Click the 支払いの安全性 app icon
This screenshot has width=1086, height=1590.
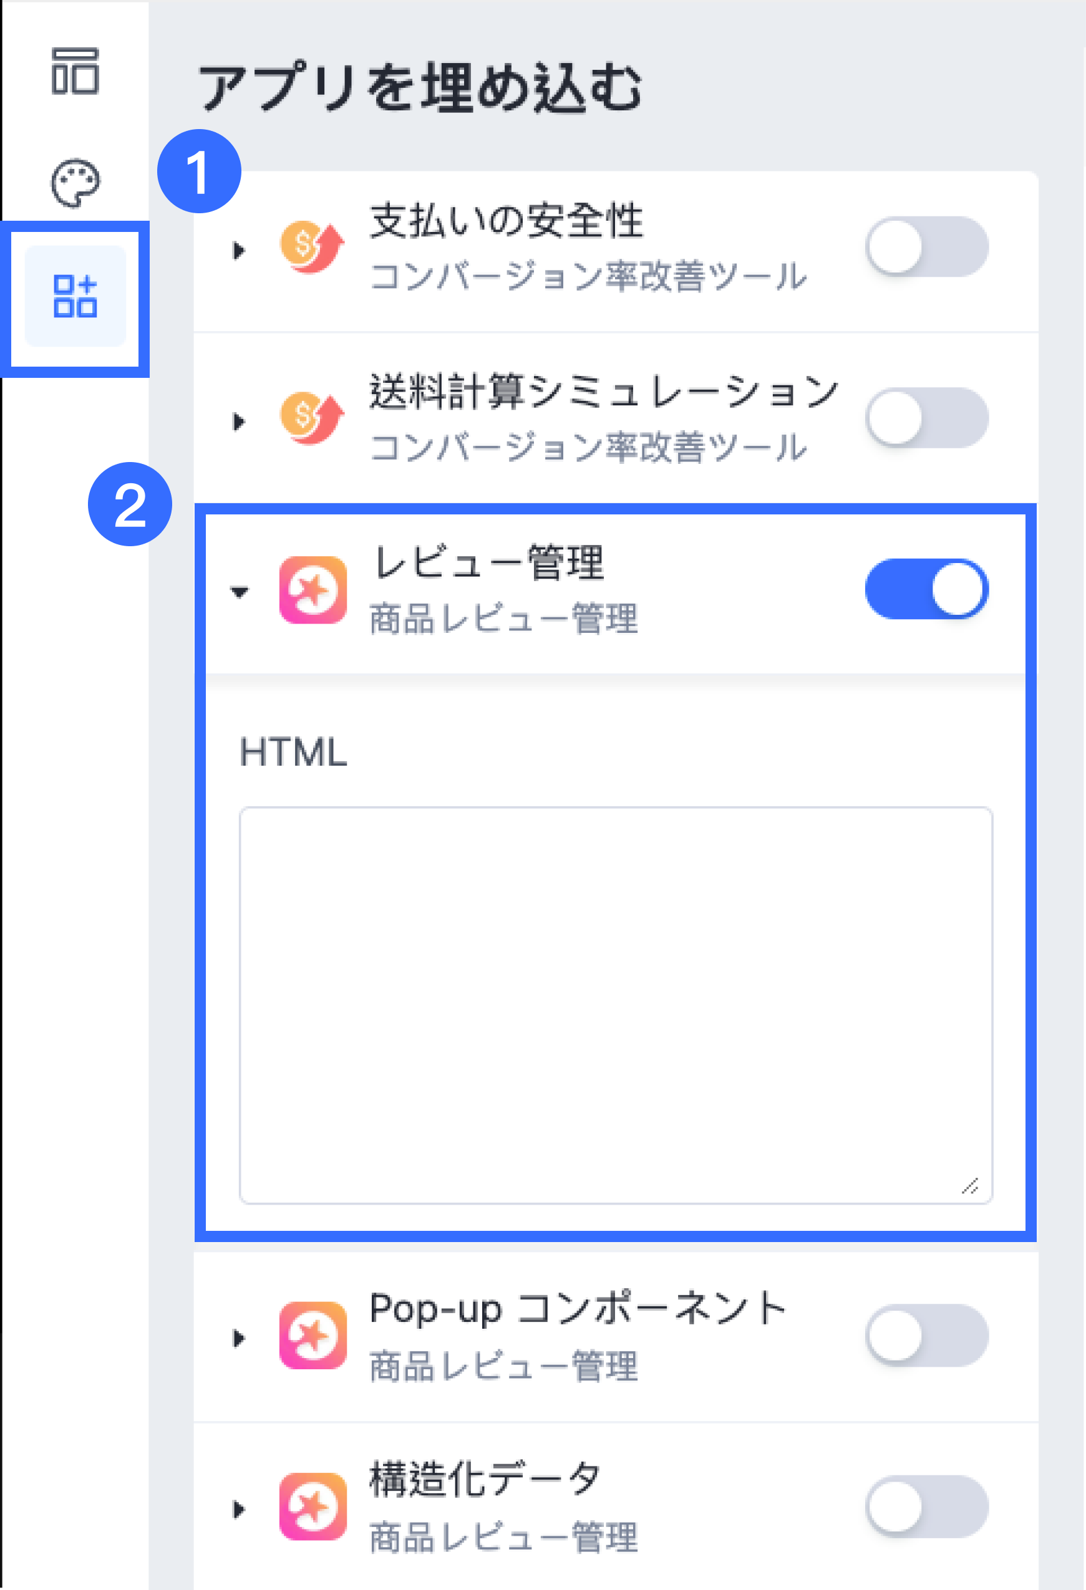(x=313, y=247)
